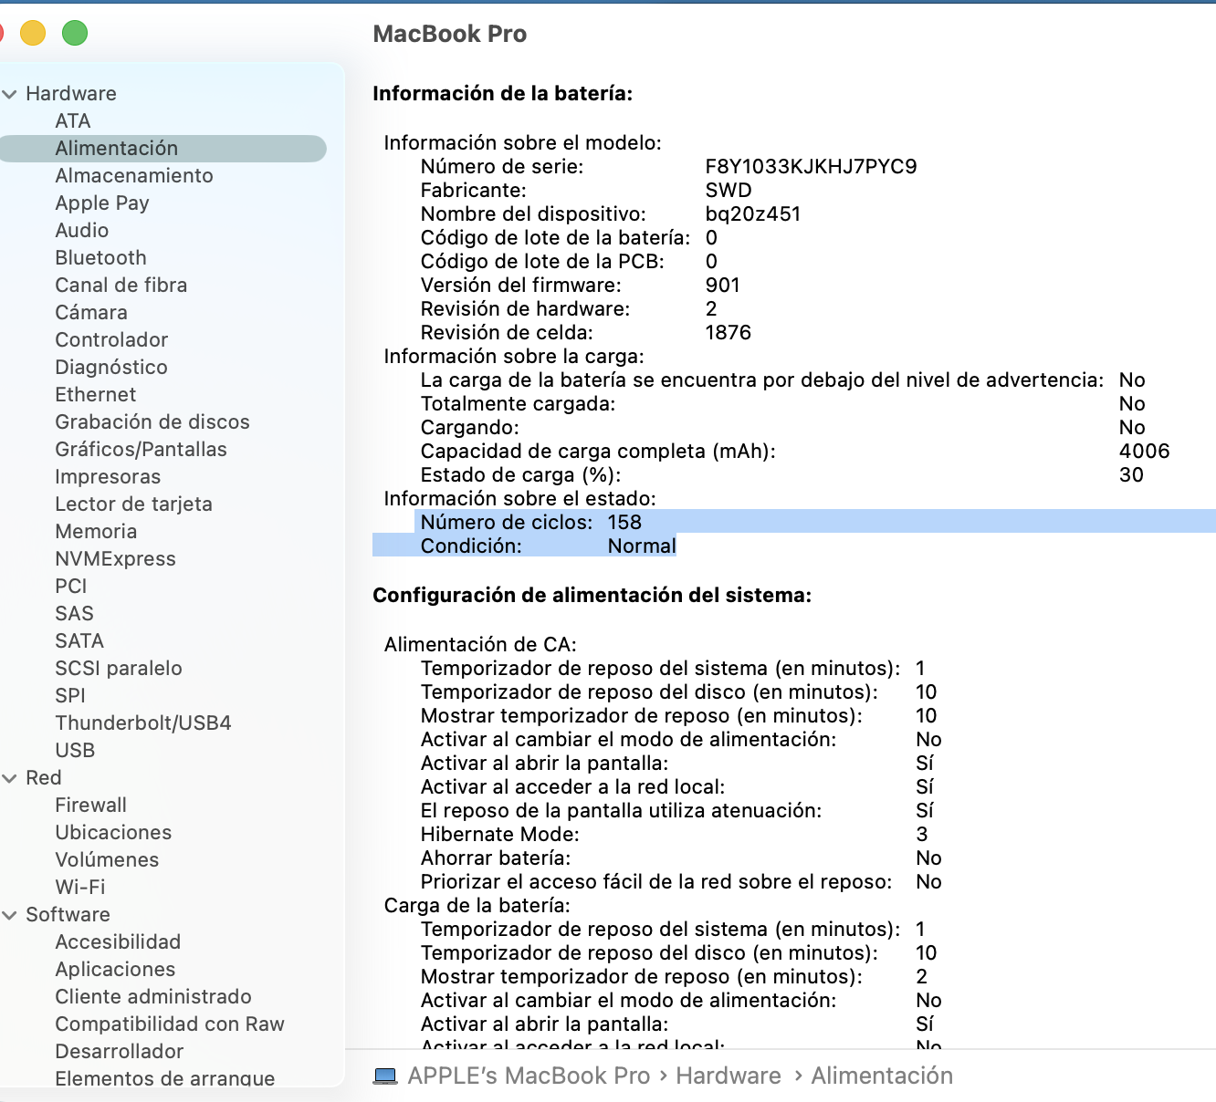Collapse the Red section chevron

click(x=10, y=778)
